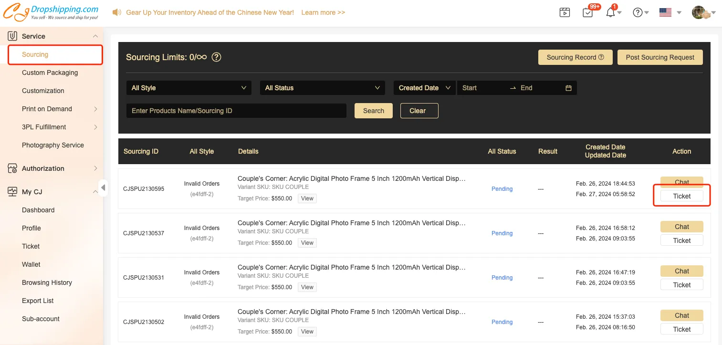The height and width of the screenshot is (345, 722).
Task: Open the video tutorial icon in header
Action: pos(565,13)
